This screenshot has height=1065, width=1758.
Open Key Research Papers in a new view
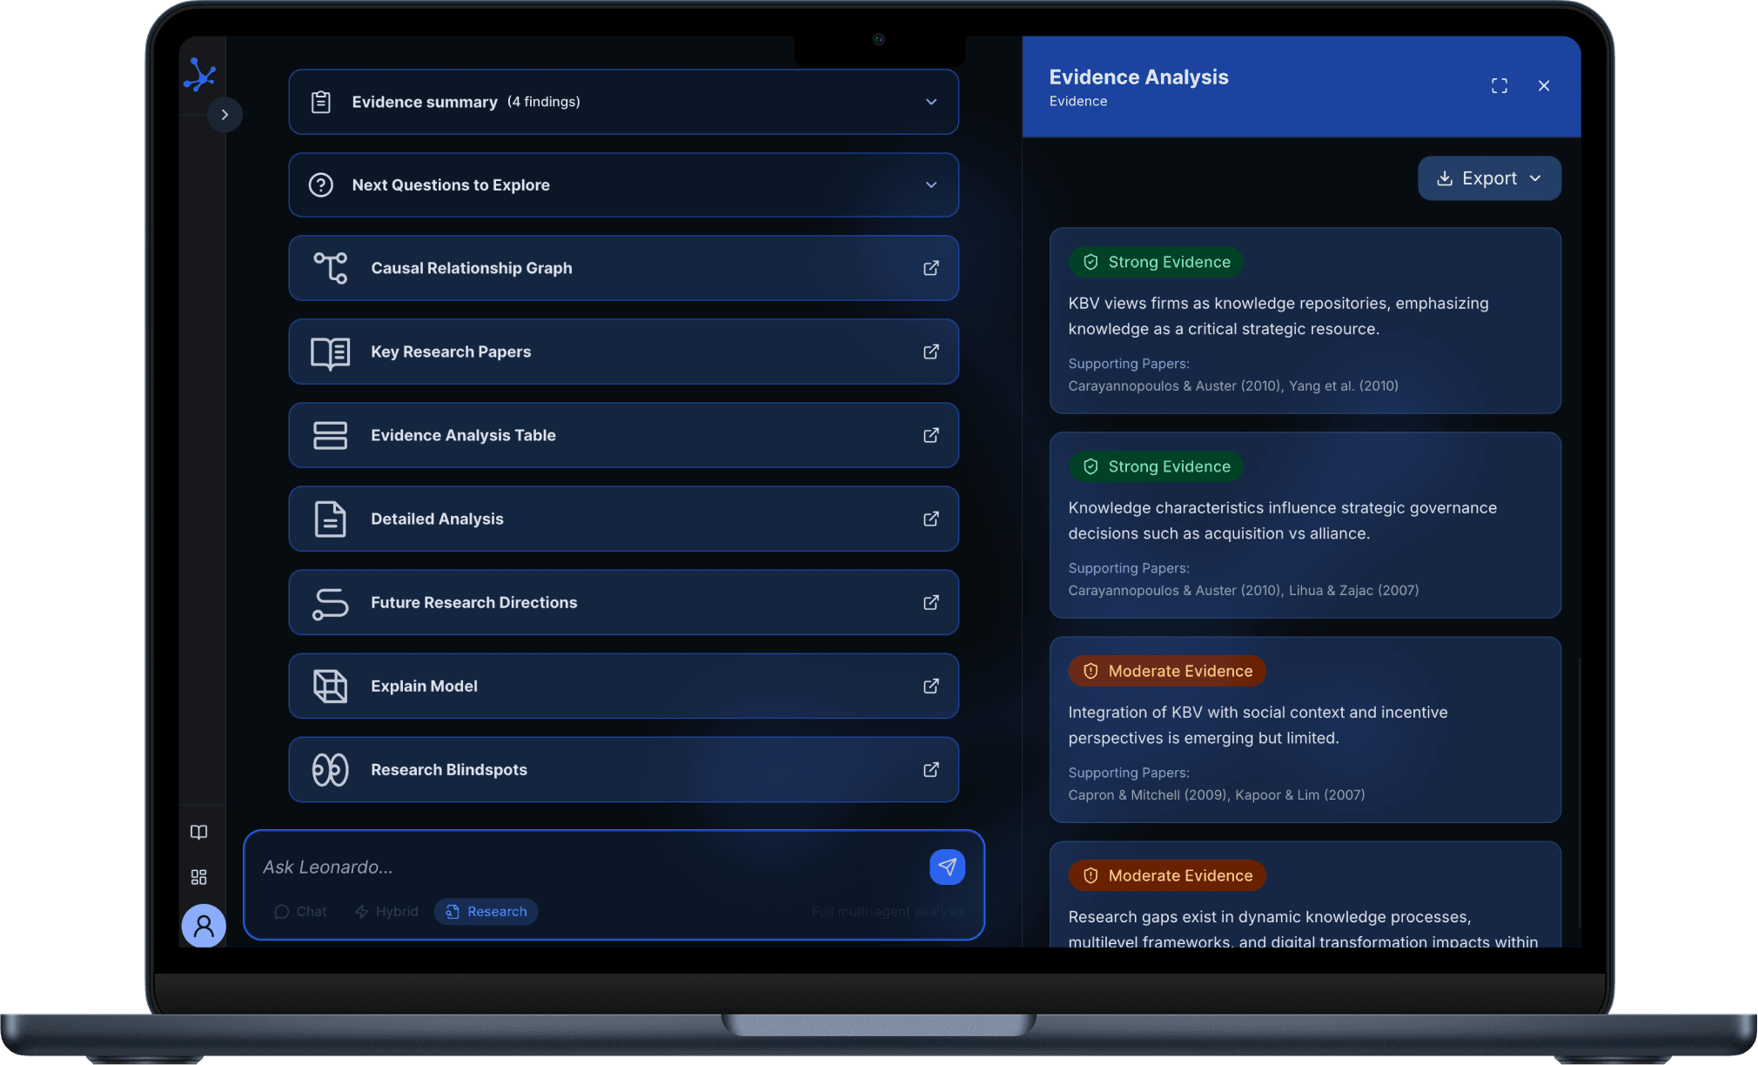point(930,352)
